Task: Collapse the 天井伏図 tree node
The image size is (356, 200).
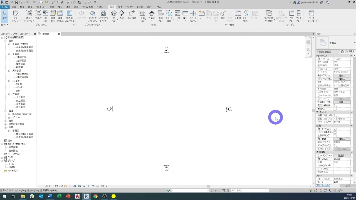Action: [9, 71]
